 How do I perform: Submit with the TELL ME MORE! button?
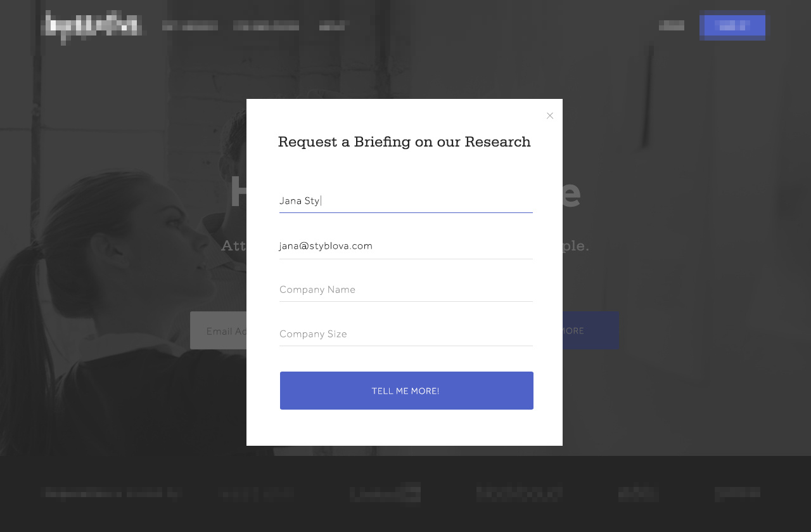[406, 391]
